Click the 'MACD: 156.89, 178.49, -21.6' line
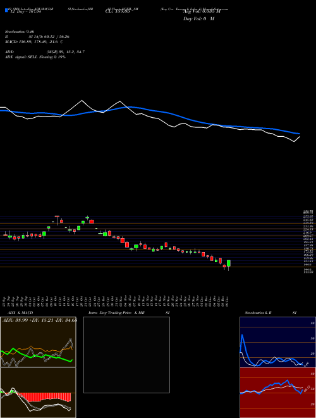This screenshot has height=418, width=316. click(x=32, y=42)
